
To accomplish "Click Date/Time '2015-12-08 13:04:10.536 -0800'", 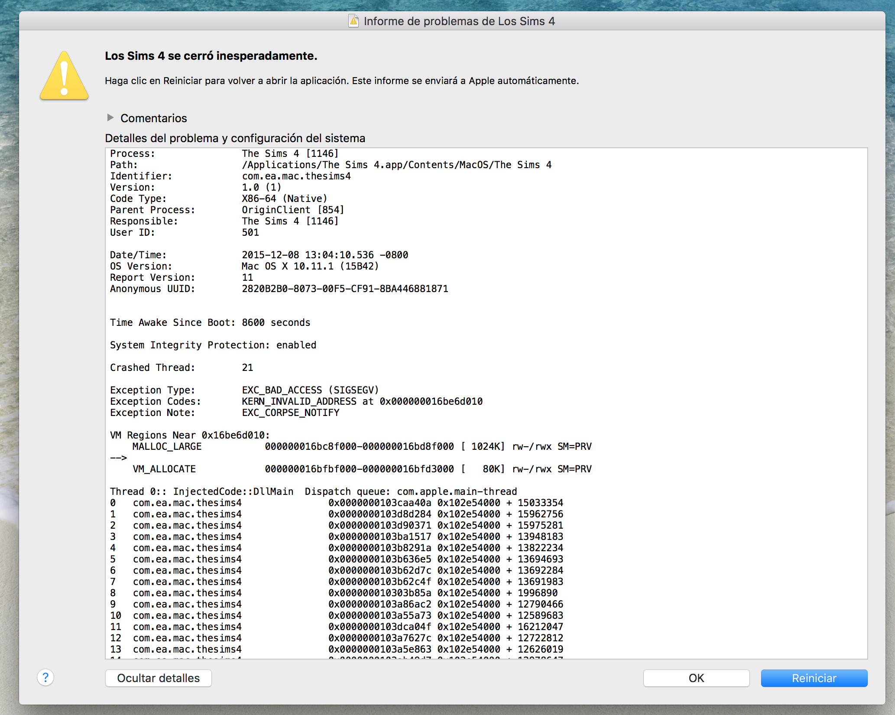I will tap(325, 255).
